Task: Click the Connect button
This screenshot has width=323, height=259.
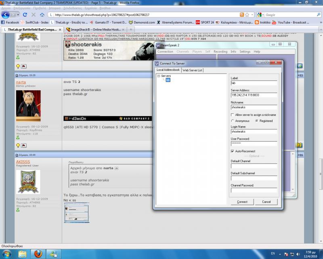Action: [x=242, y=202]
